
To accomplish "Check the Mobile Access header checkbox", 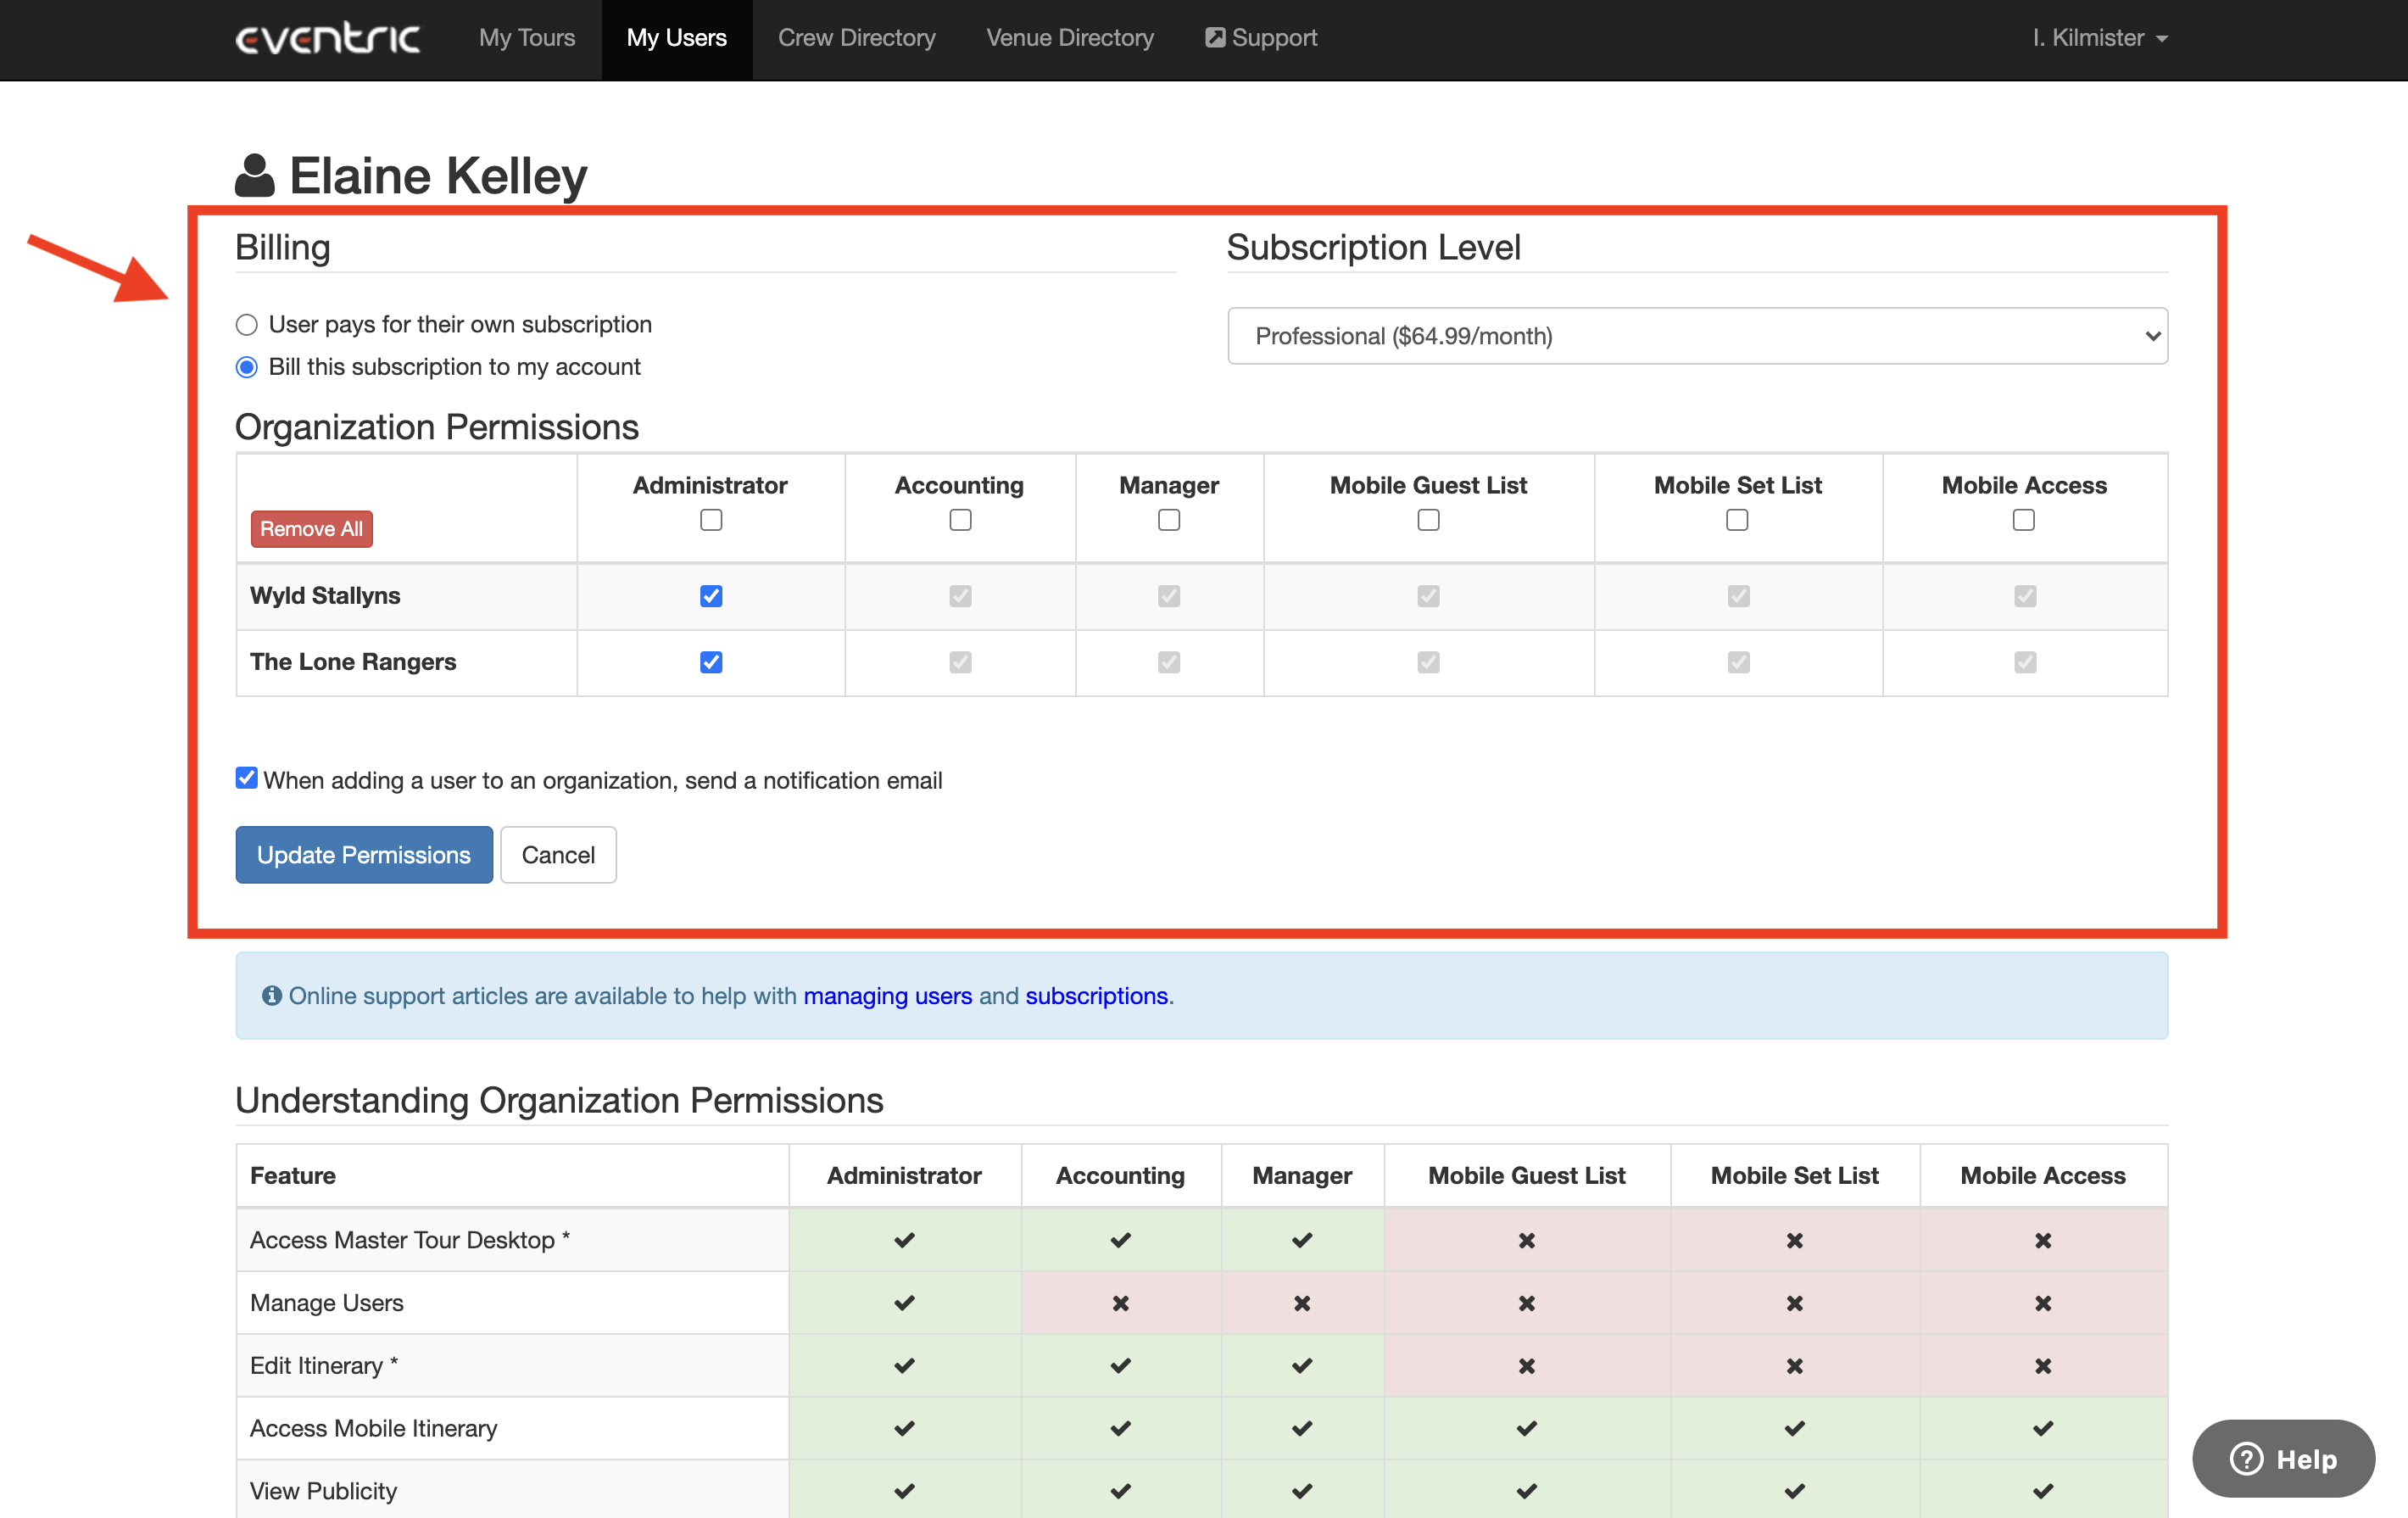I will point(2023,519).
